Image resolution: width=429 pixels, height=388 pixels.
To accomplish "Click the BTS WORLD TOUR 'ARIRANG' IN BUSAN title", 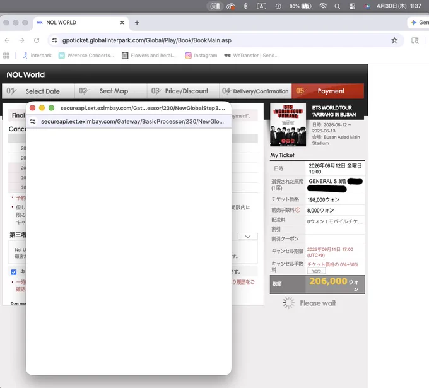I will point(334,111).
